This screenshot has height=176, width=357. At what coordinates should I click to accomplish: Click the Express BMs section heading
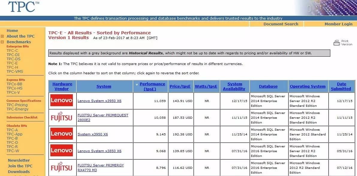click(16, 80)
